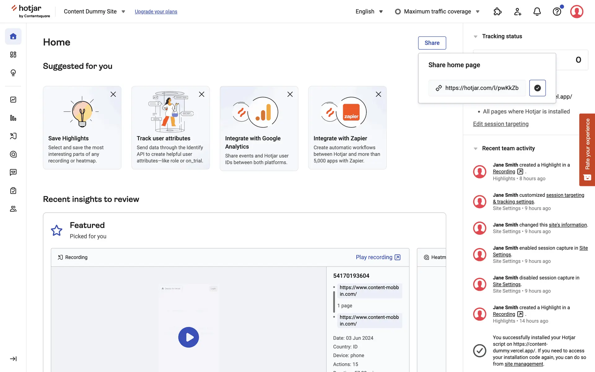Click the copy link checkmark button
The height and width of the screenshot is (372, 595).
(537, 88)
